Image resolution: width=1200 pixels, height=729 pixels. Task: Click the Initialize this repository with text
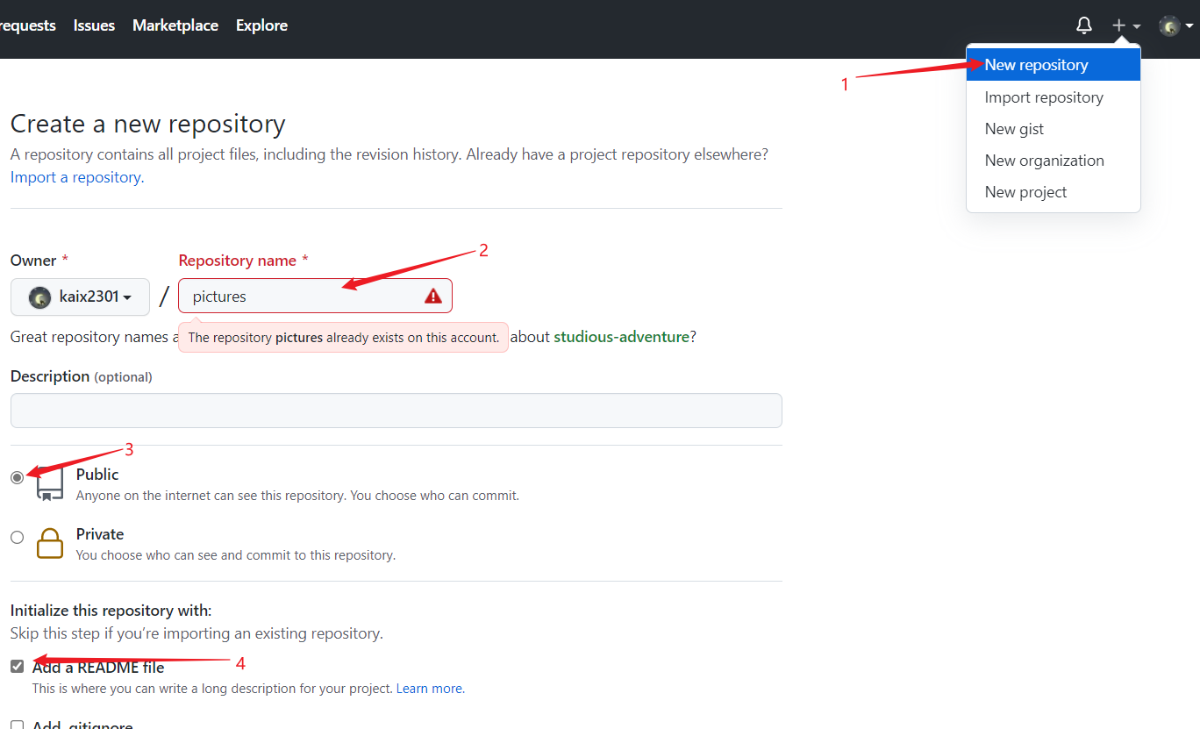click(x=111, y=611)
